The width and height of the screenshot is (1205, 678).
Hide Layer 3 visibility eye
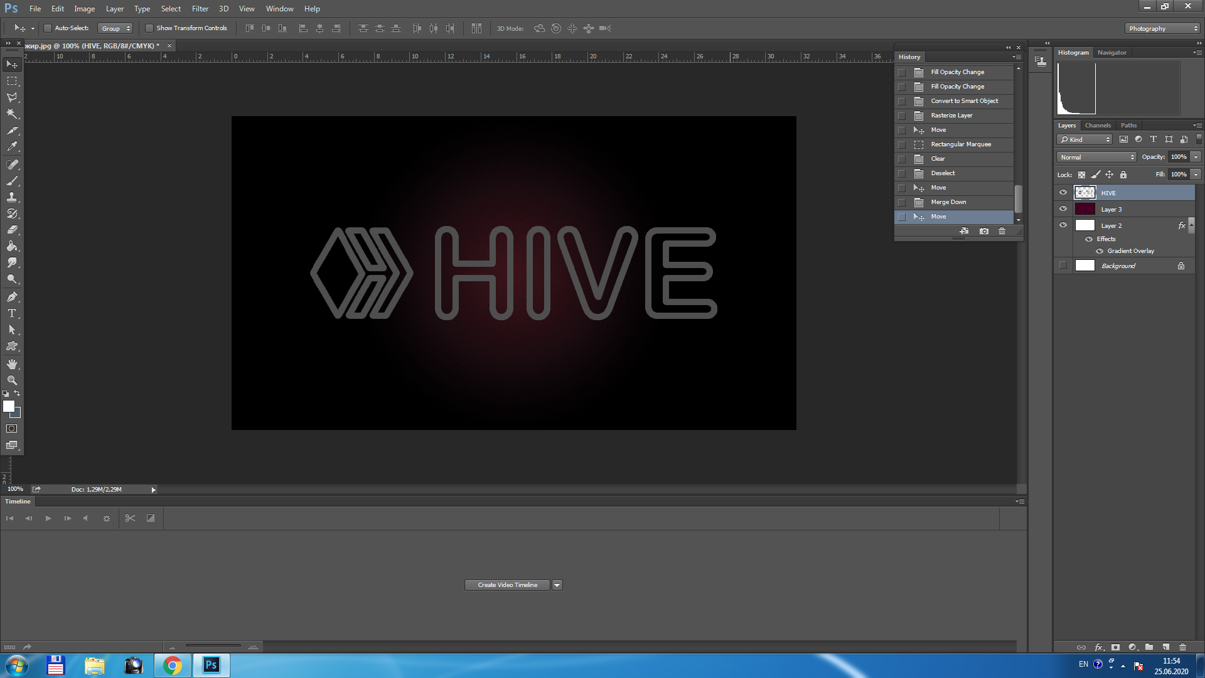click(x=1063, y=209)
